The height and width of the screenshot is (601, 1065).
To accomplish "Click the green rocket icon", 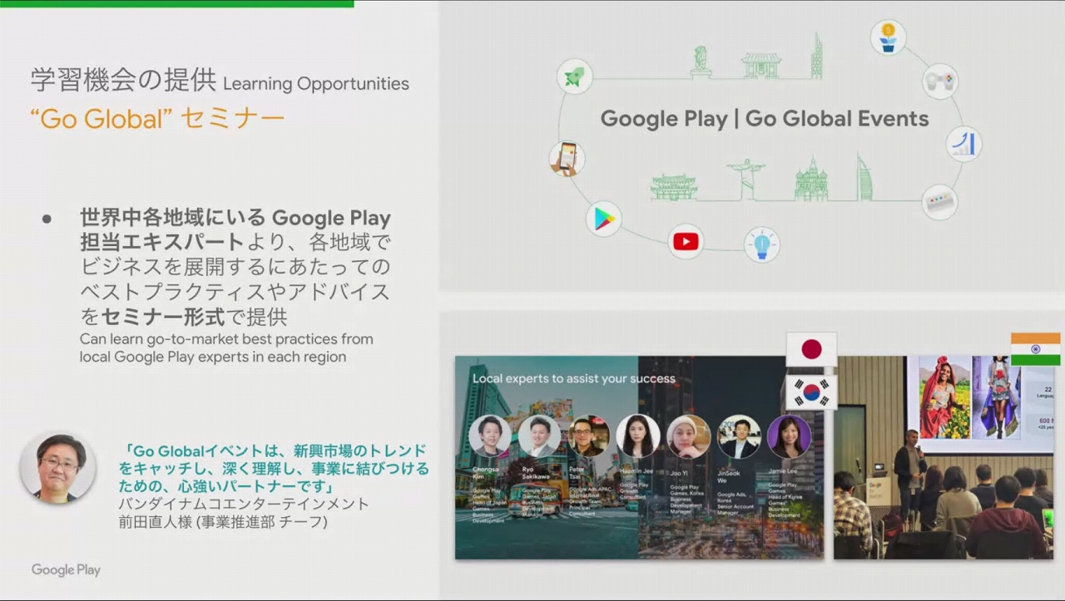I will pos(574,76).
